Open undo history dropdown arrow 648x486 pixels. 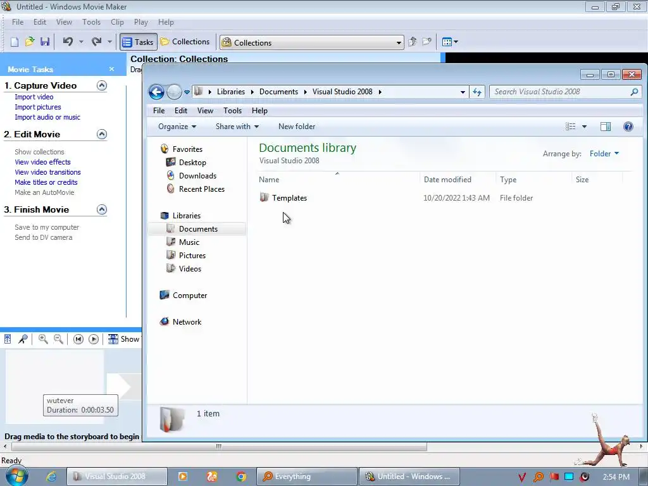(x=81, y=42)
